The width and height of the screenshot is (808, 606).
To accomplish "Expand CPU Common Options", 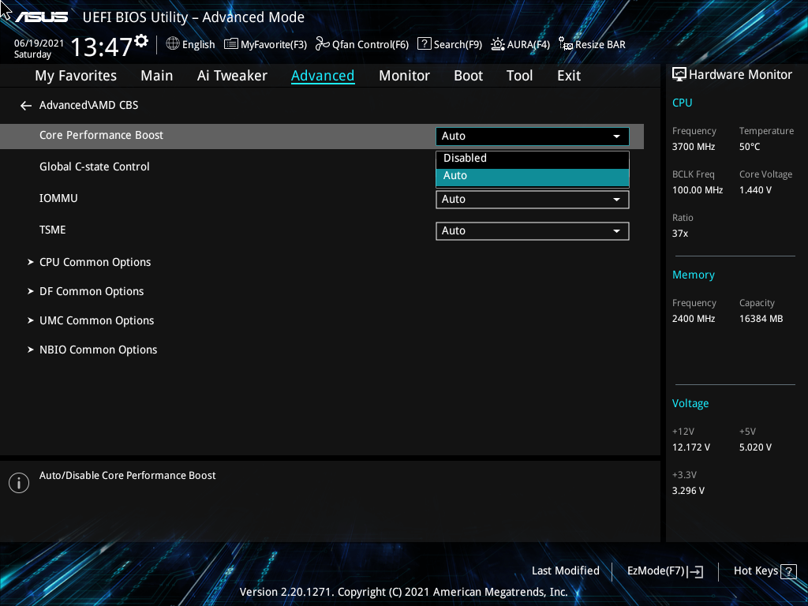I will (95, 261).
